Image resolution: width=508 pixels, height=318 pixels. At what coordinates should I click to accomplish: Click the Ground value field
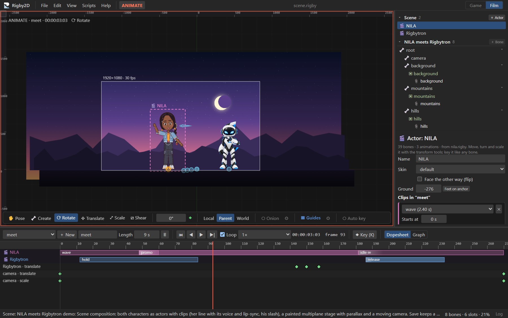428,189
